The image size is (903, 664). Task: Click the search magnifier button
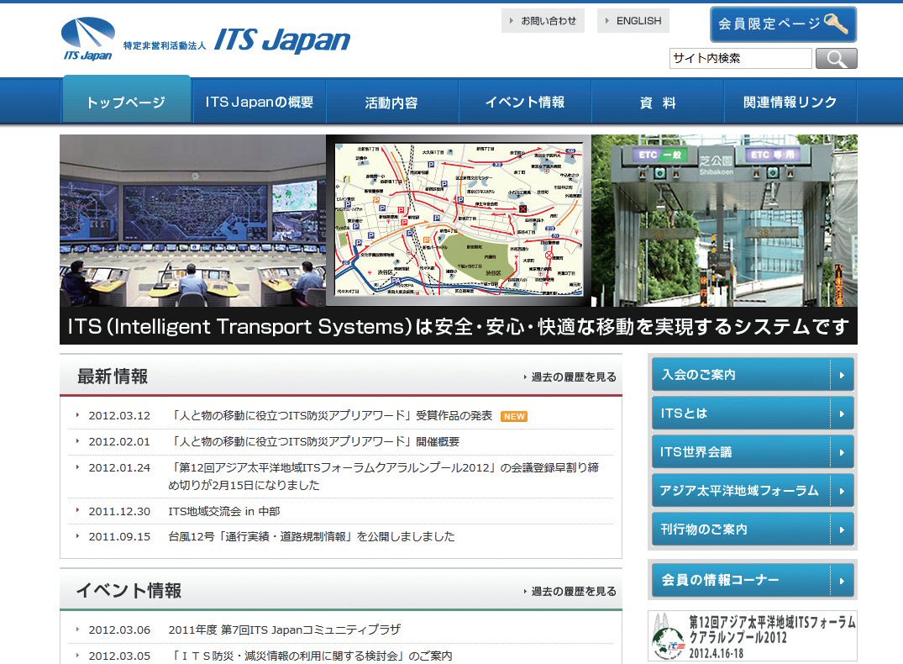836,59
